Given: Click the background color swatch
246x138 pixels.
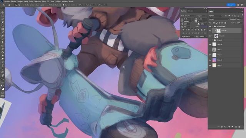Looking at the screenshot, I should click(x=3, y=89).
